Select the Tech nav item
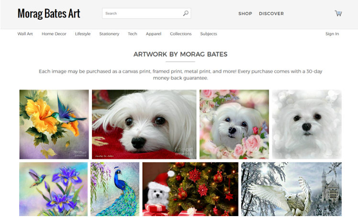 [133, 34]
